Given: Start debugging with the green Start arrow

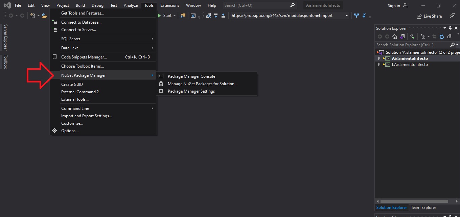Looking at the screenshot, I should [159, 15].
